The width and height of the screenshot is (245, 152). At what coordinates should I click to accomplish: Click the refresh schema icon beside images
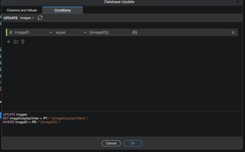coord(40,18)
